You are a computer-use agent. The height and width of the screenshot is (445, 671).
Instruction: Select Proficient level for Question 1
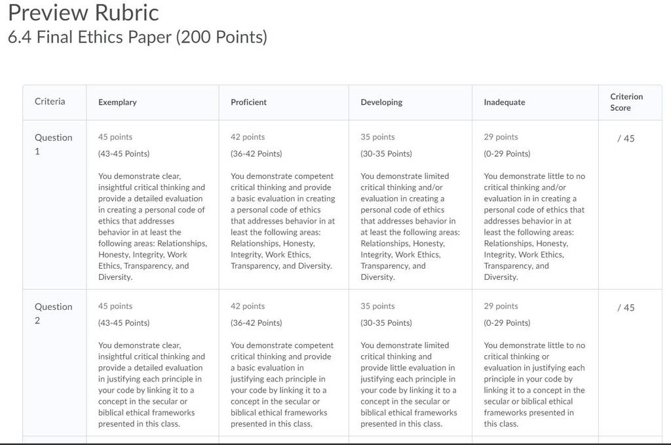(284, 204)
